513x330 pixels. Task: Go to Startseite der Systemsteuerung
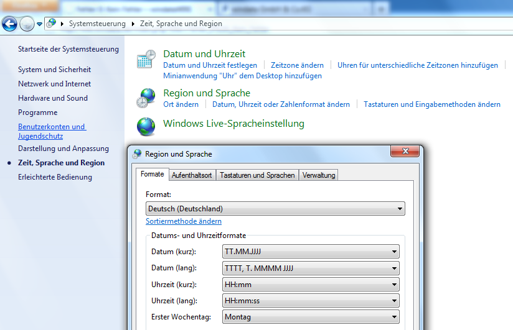point(68,49)
